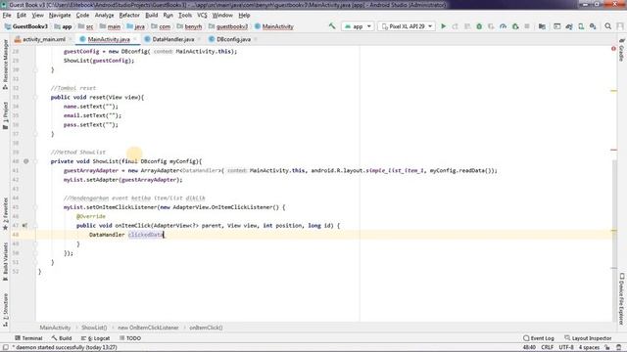Screen dimensions: 627x352
Task: Click the 48:40 cursor position indicator
Action: pyautogui.click(x=529, y=348)
